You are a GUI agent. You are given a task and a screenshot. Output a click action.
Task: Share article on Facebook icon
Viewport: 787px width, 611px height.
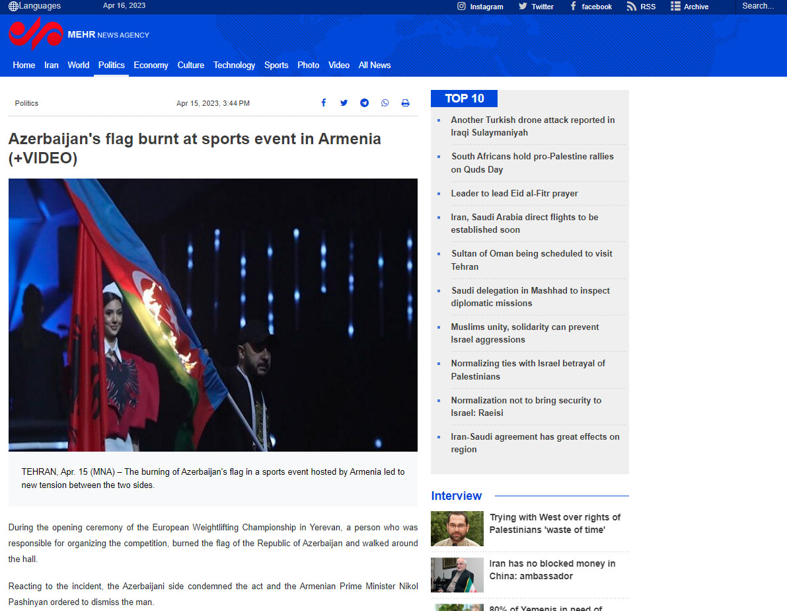(324, 103)
